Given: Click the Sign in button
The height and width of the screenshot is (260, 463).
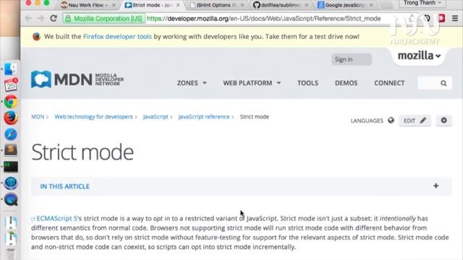Looking at the screenshot, I should tap(352, 59).
